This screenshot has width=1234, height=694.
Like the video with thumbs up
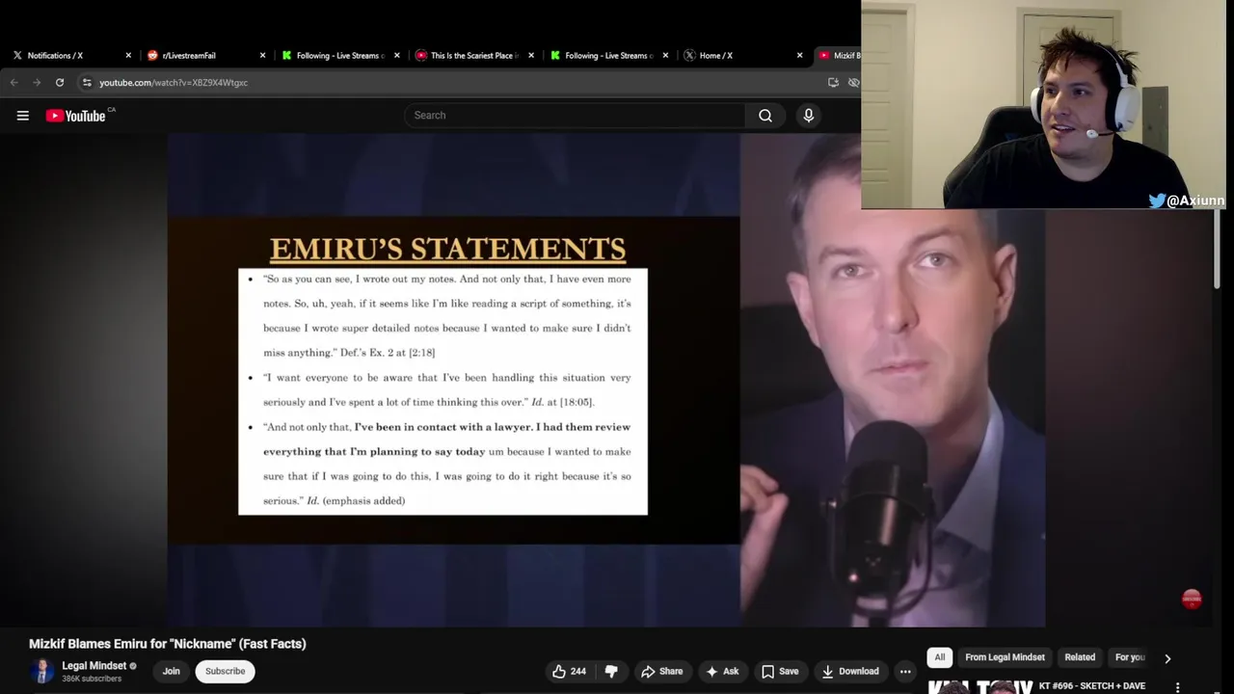pyautogui.click(x=569, y=671)
